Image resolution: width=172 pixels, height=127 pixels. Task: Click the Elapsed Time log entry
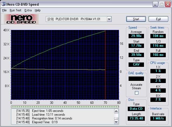37,122
